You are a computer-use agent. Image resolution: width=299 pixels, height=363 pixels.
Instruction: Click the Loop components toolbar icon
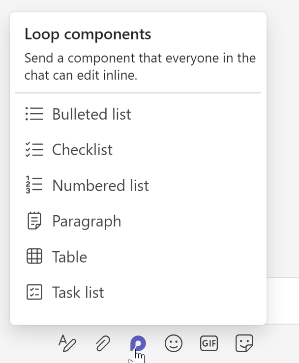click(138, 343)
